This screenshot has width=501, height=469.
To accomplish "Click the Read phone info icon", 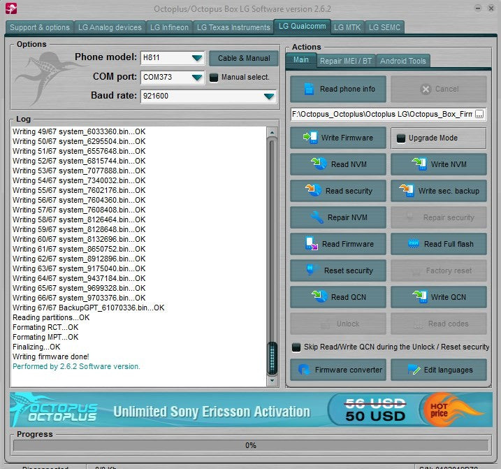I will (309, 89).
